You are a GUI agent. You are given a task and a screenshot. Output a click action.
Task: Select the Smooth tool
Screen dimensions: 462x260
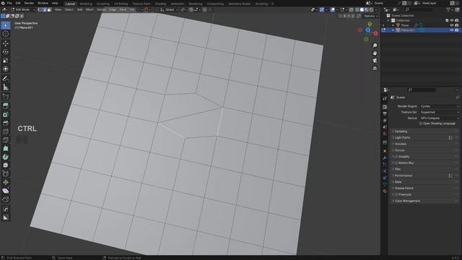6,165
